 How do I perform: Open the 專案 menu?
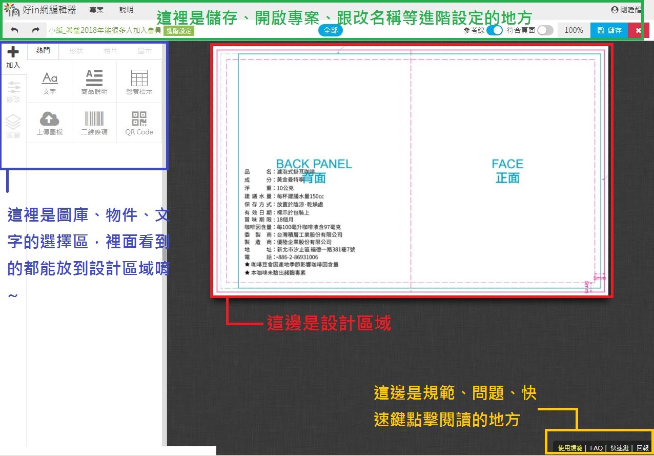tap(96, 10)
